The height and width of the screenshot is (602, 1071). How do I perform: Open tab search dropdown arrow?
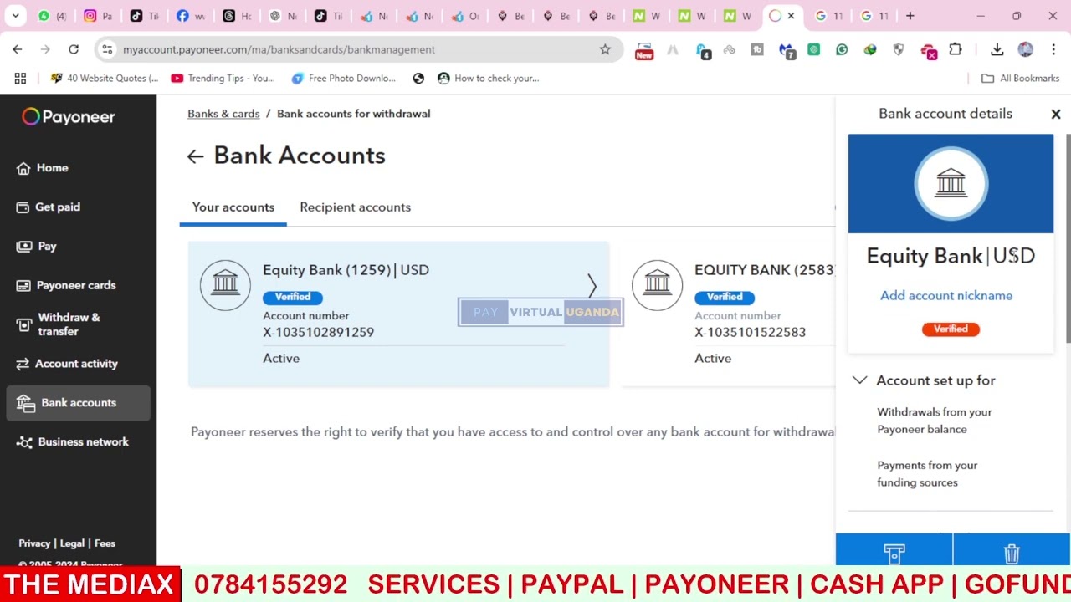(x=15, y=16)
